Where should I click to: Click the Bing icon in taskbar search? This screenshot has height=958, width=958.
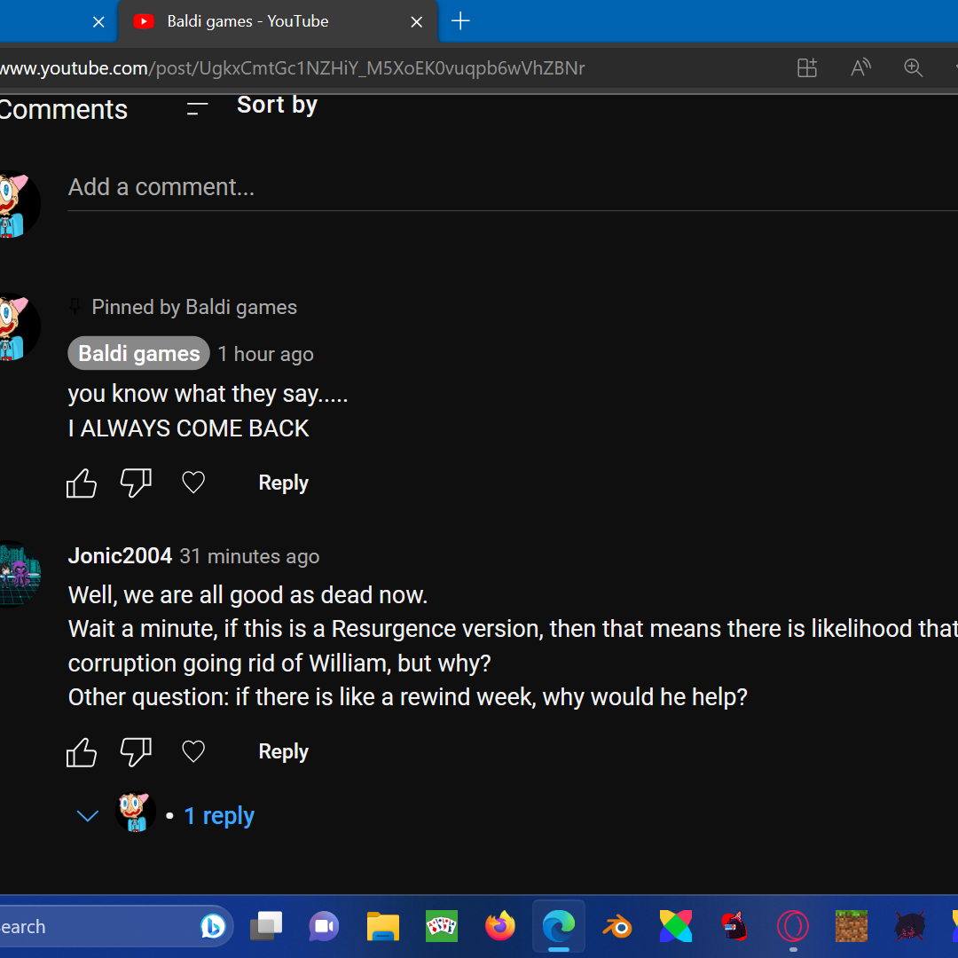[x=212, y=926]
